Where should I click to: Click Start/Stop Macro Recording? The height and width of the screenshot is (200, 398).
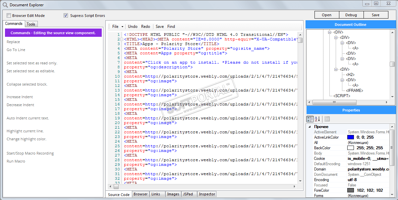pyautogui.click(x=30, y=153)
